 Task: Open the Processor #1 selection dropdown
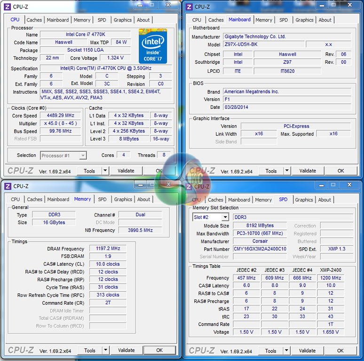[83, 155]
